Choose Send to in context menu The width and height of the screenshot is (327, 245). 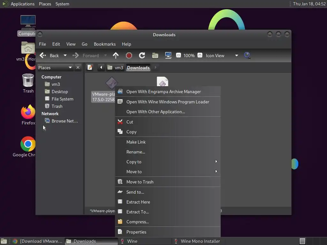[168, 192]
